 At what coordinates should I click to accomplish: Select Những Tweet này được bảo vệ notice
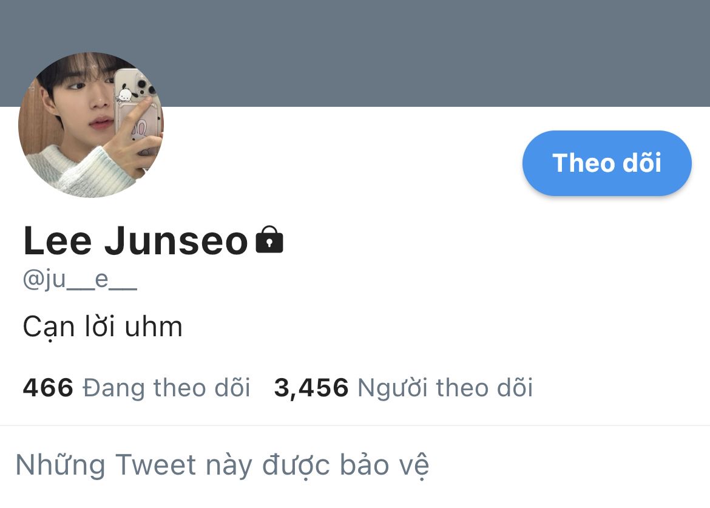click(222, 465)
